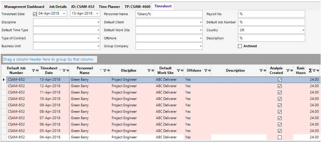Click the row indicator arrow for 13-Apr-2018 row
Image resolution: width=321 pixels, height=142 pixels.
(x=4, y=79)
